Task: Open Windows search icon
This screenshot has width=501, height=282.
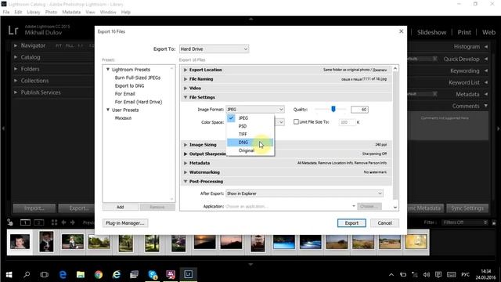Action: (27, 274)
